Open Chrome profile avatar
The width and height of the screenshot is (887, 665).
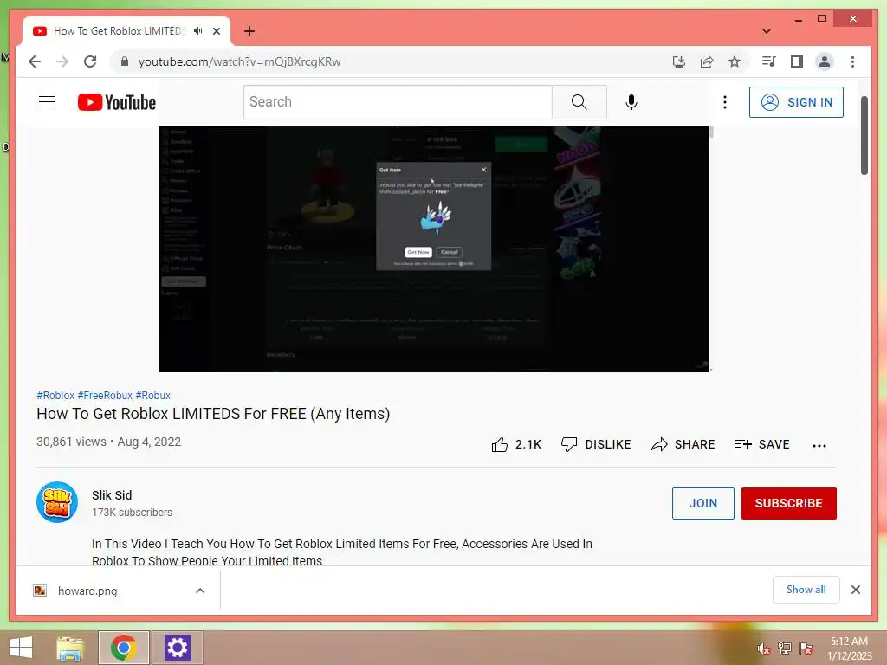pos(825,61)
